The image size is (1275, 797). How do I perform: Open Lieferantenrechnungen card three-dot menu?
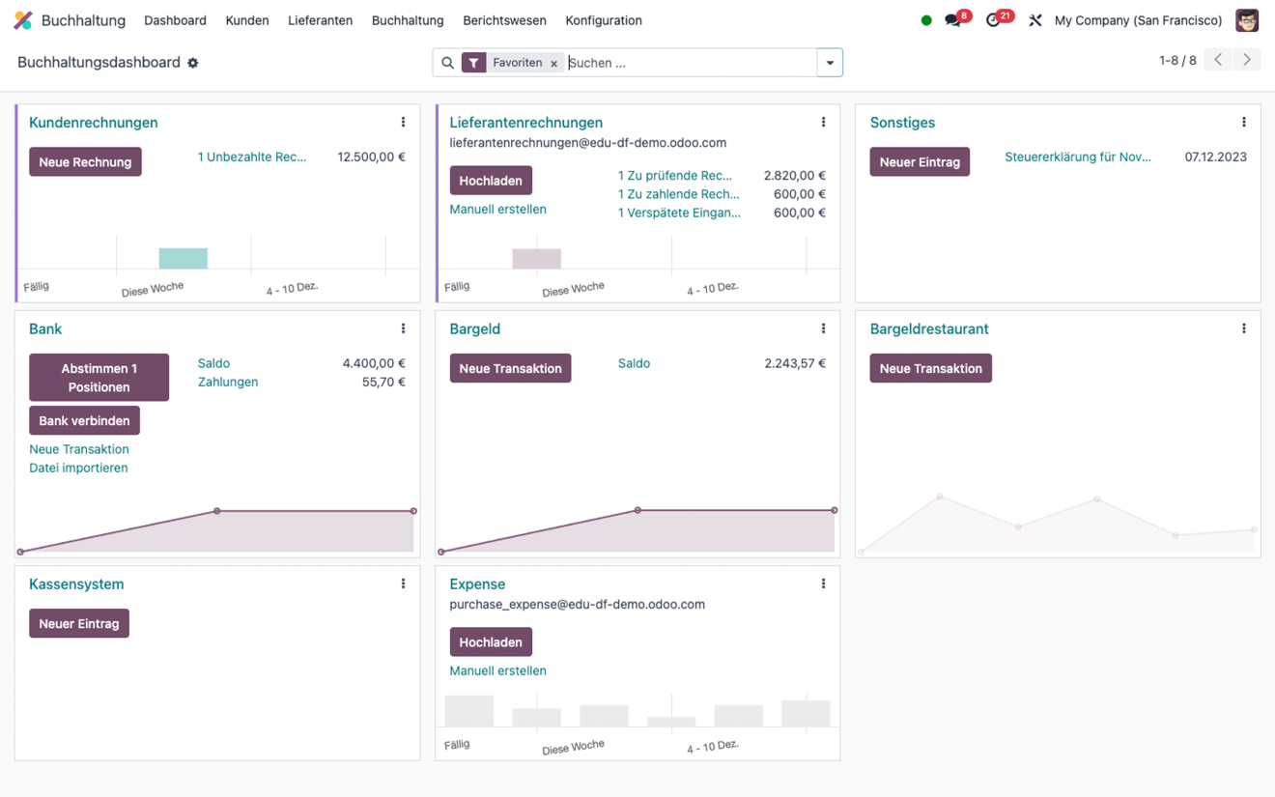tap(824, 123)
